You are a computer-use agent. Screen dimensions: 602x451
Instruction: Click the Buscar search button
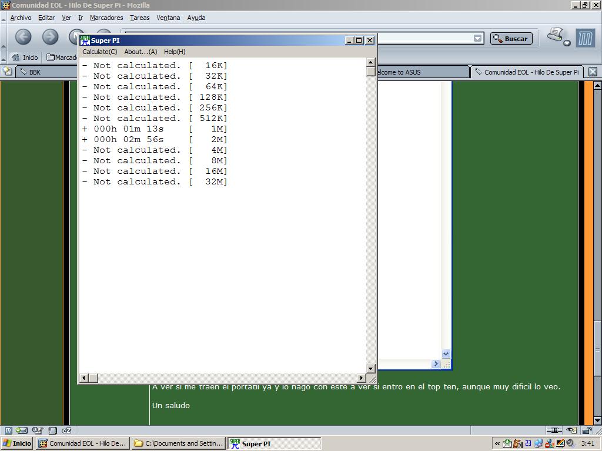[510, 39]
